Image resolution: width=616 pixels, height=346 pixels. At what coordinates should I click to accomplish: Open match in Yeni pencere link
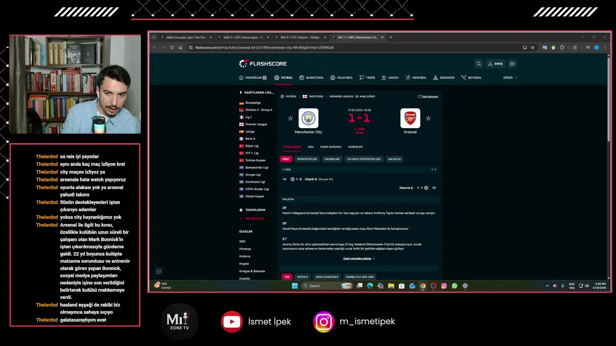[428, 97]
